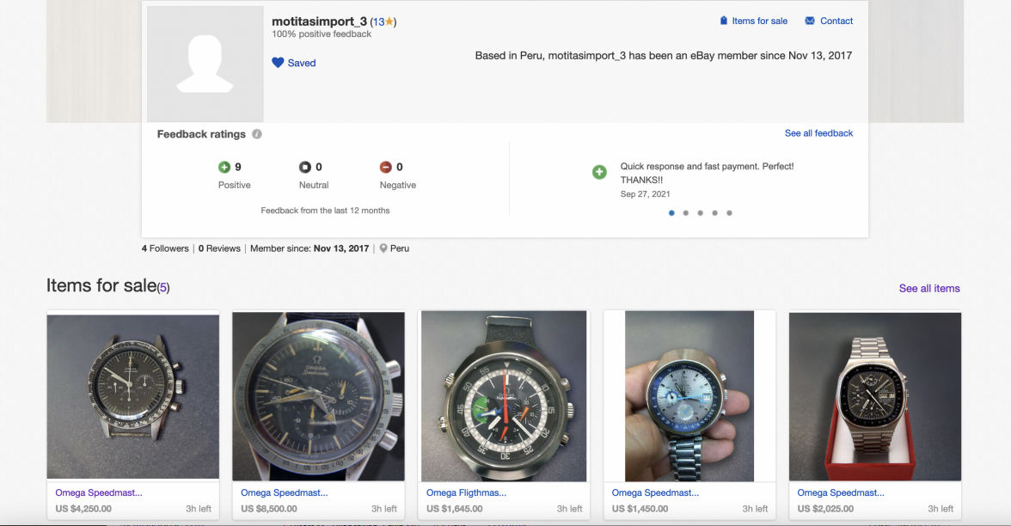Select the second feedback carousel dot

pos(686,213)
